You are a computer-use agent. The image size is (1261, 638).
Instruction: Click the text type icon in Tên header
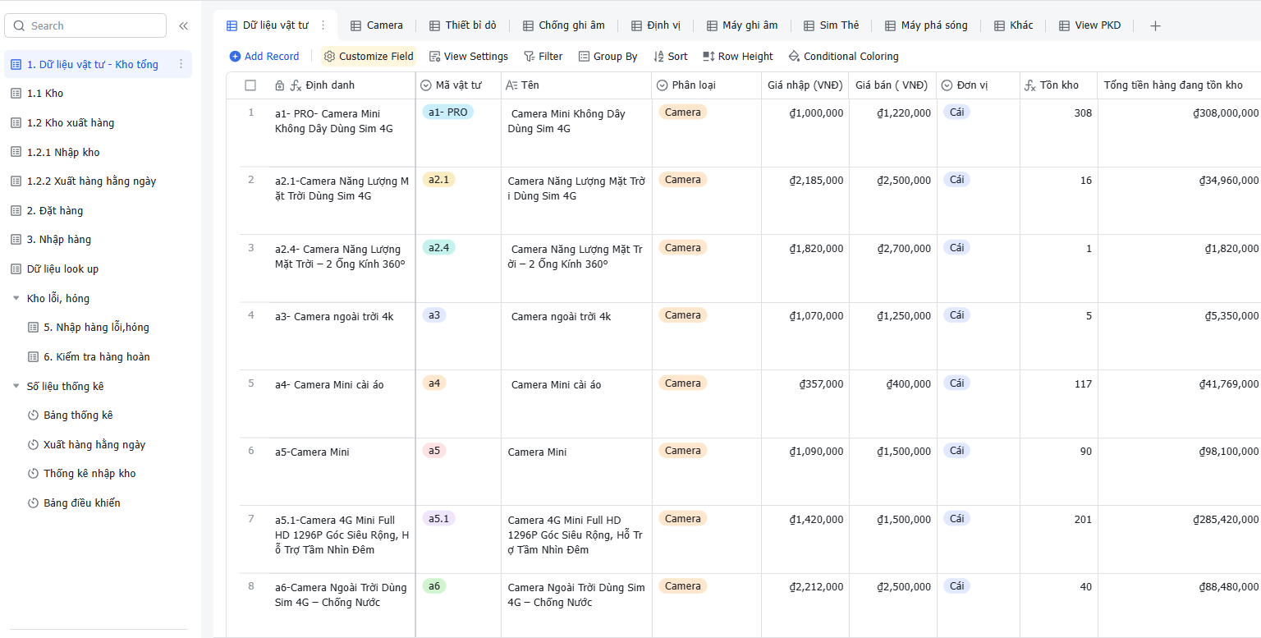511,85
